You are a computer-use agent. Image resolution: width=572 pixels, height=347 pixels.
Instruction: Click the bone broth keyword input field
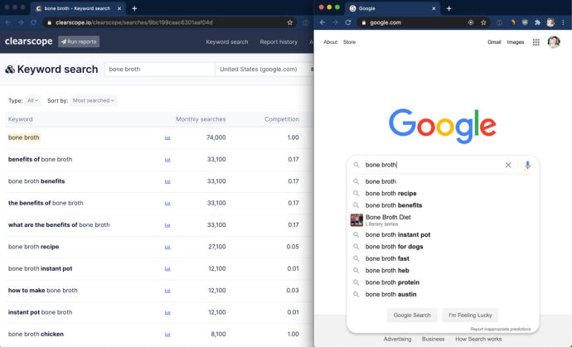pyautogui.click(x=159, y=70)
